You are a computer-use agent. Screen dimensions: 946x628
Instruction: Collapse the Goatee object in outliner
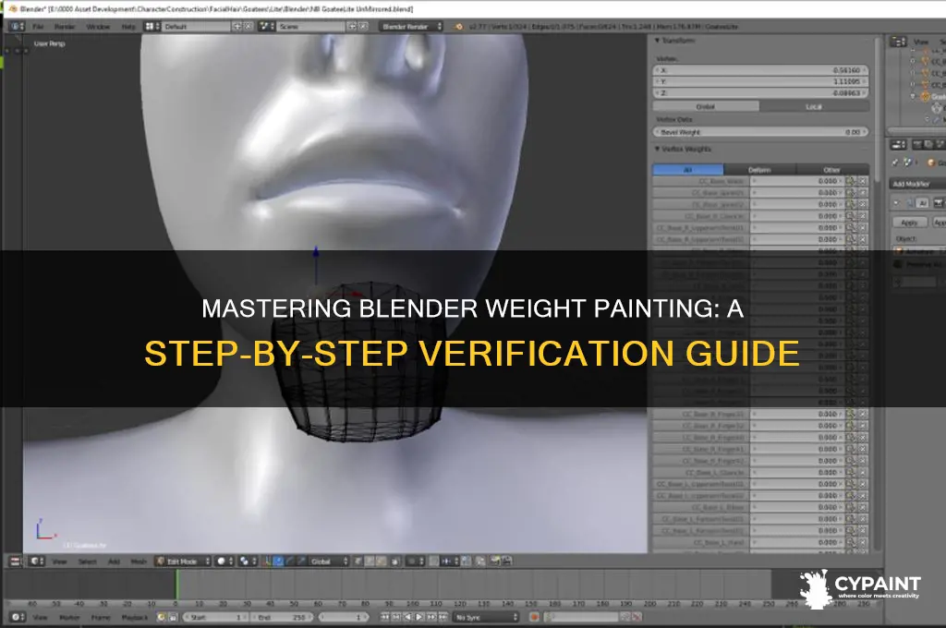[x=913, y=96]
